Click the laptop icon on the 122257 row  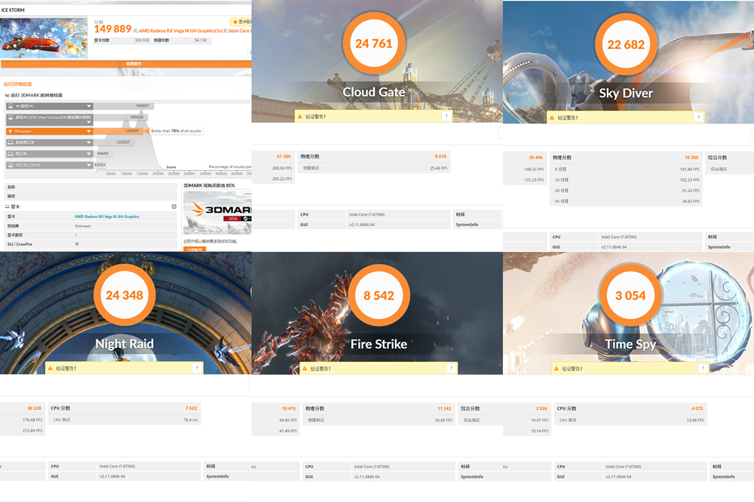click(x=10, y=142)
